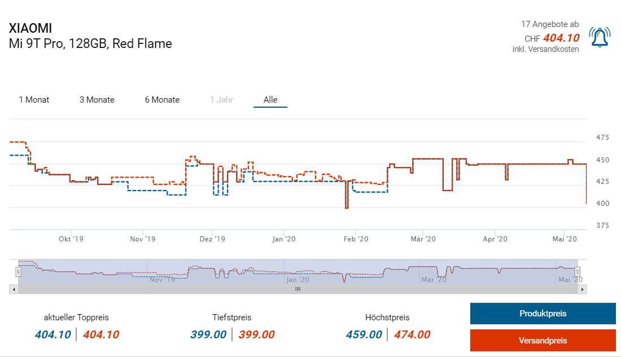Select the 1 Monat time range
621x357 pixels.
coord(34,100)
